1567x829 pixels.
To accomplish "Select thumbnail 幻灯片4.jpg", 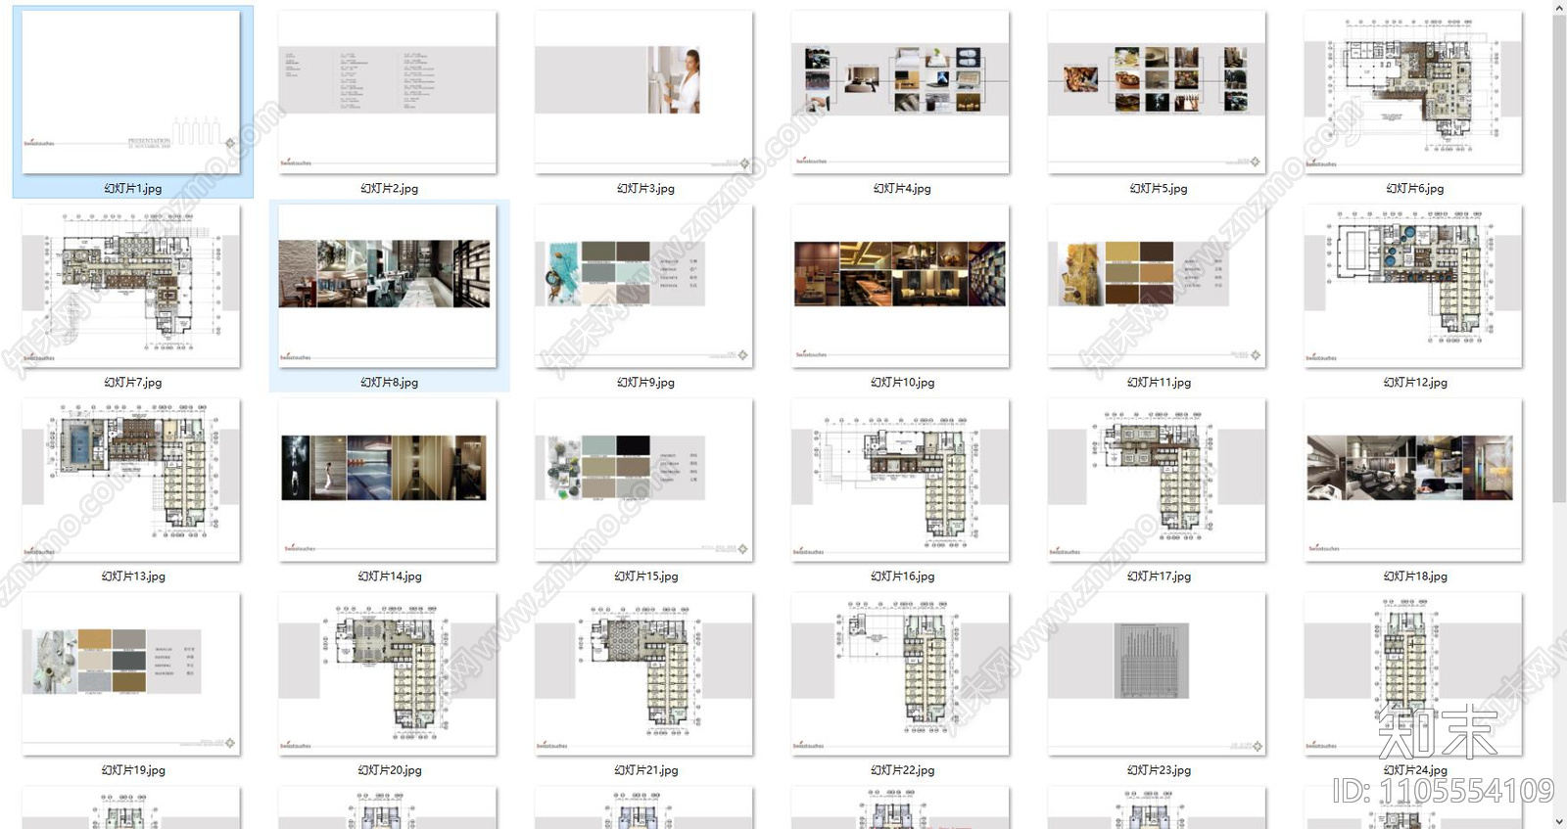I will click(901, 92).
